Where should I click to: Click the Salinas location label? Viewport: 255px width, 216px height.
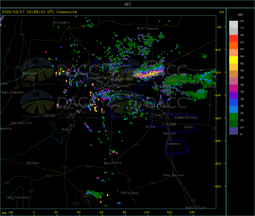(49, 115)
